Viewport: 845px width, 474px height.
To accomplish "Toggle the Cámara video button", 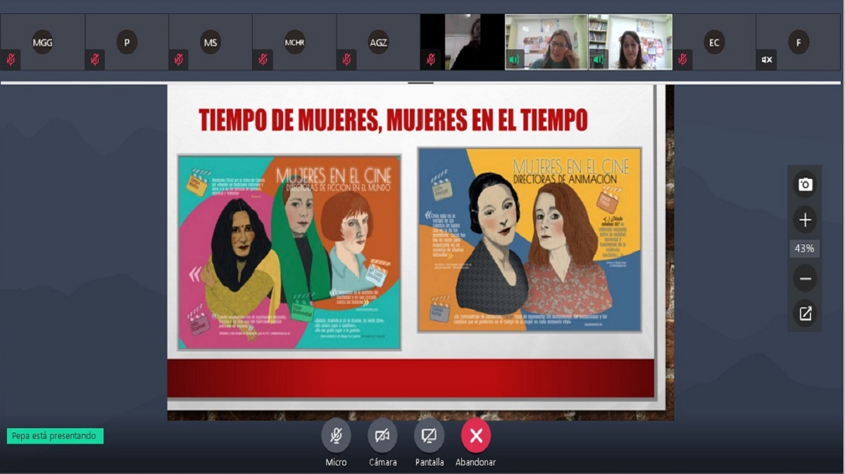I will point(382,436).
